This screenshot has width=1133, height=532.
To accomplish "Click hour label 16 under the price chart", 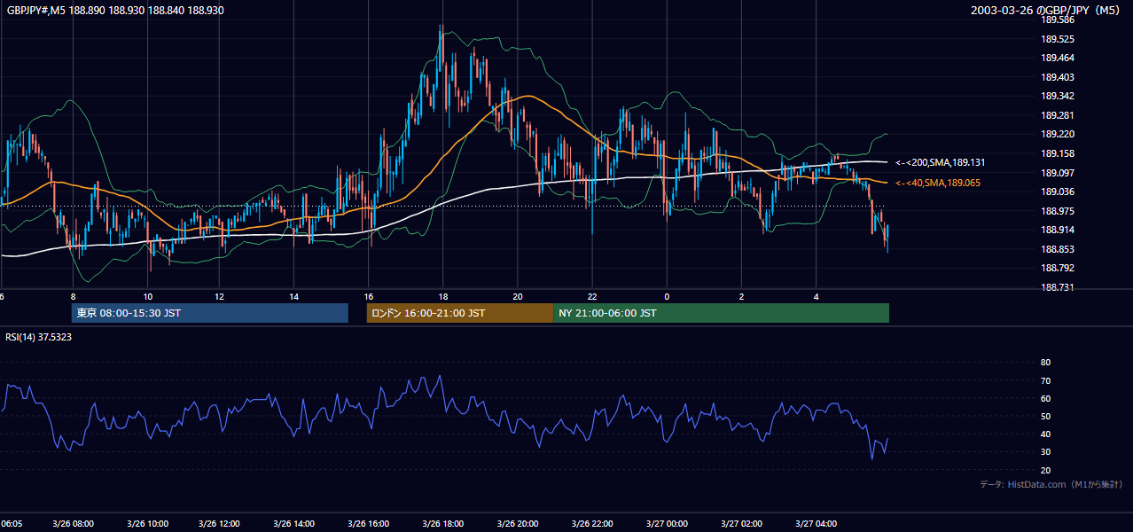I will tap(369, 296).
